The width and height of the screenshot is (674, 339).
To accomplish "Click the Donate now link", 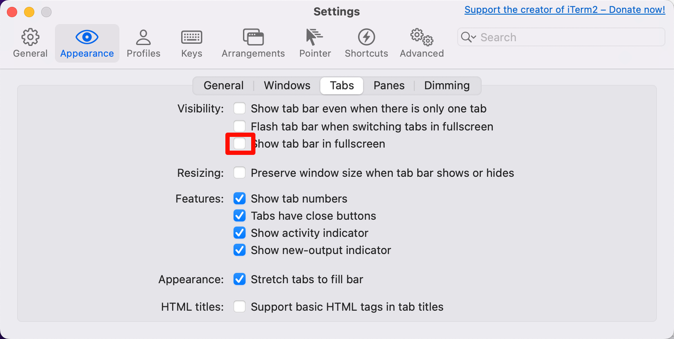I will click(564, 10).
